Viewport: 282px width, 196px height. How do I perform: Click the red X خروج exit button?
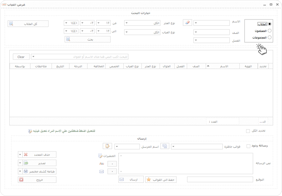(x=37, y=179)
